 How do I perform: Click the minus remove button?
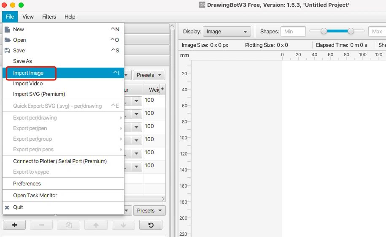[41, 225]
